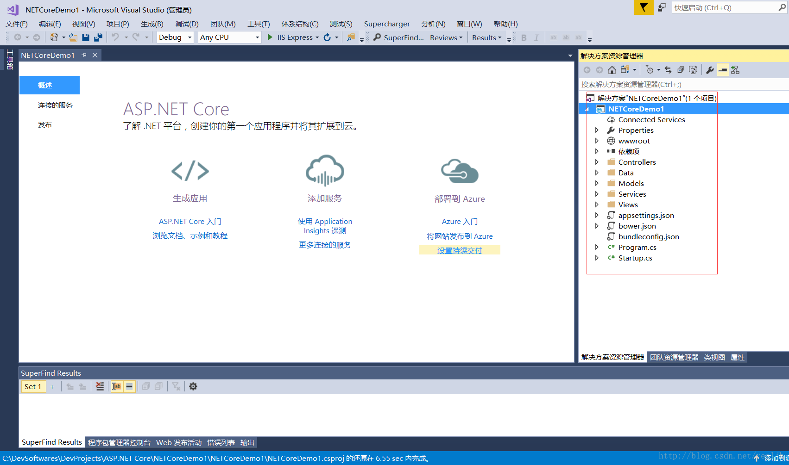Image resolution: width=789 pixels, height=465 pixels.
Task: Toggle Preview Selected Items in Solution Explorer
Action: pos(723,70)
